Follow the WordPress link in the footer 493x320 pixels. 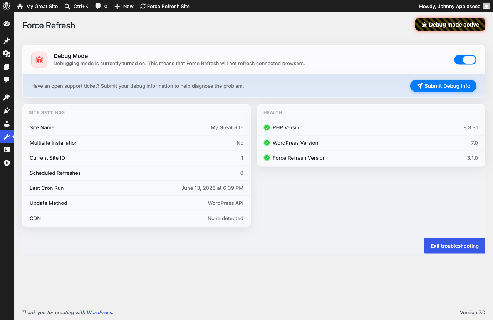(x=99, y=312)
